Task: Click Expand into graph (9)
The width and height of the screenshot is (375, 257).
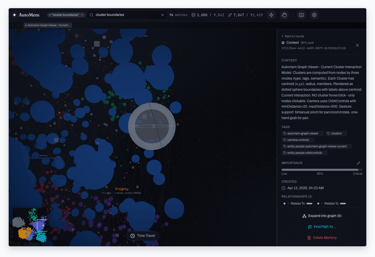Action: pyautogui.click(x=322, y=216)
